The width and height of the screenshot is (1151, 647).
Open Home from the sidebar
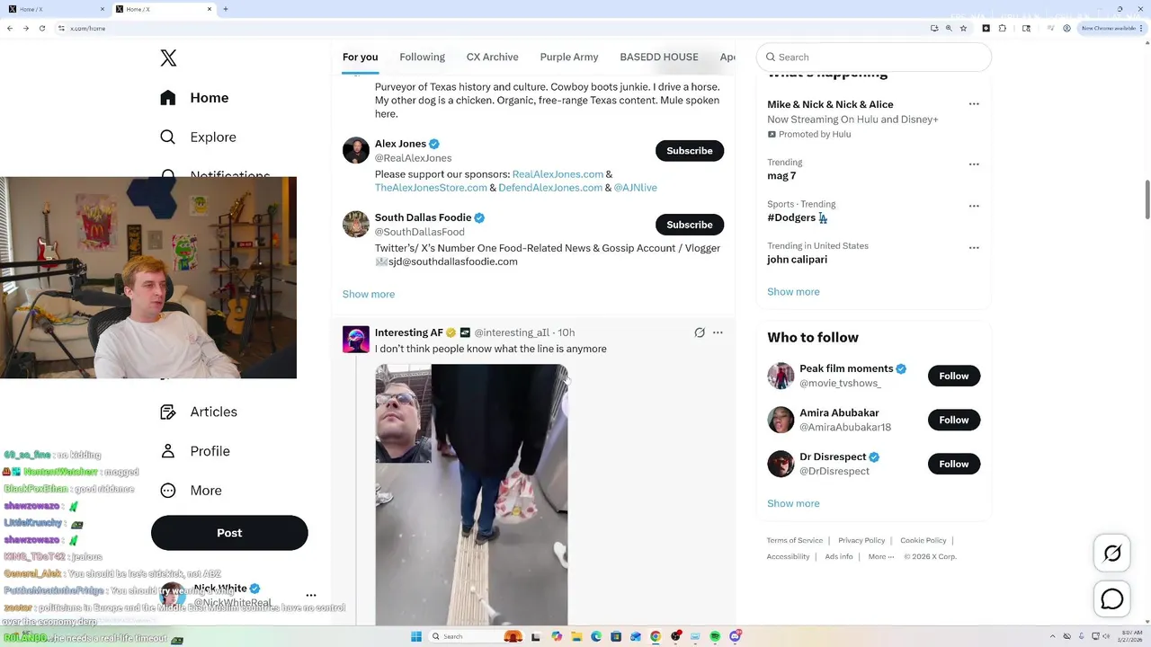click(x=194, y=98)
